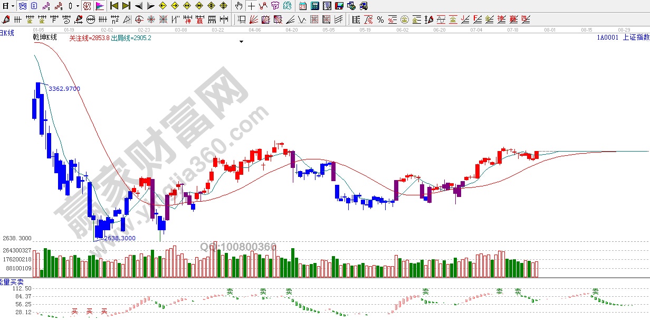Open the 日 period dropdown
Screen dimensions: 650x320
tap(5, 6)
